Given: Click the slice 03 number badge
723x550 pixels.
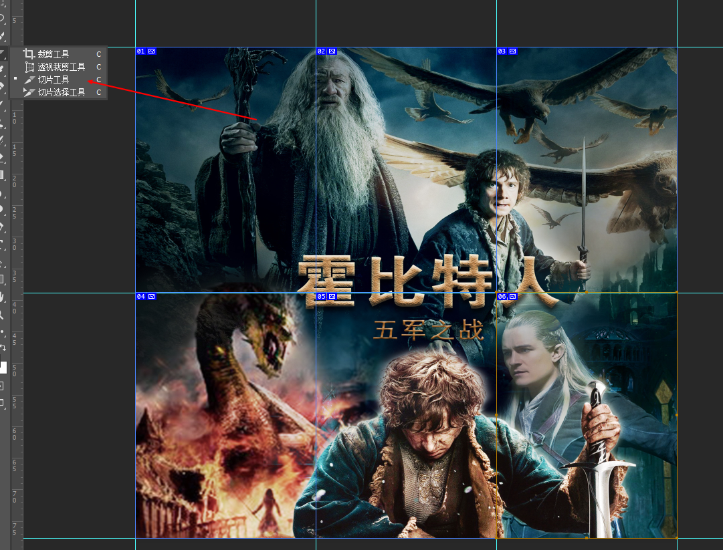Looking at the screenshot, I should point(502,51).
